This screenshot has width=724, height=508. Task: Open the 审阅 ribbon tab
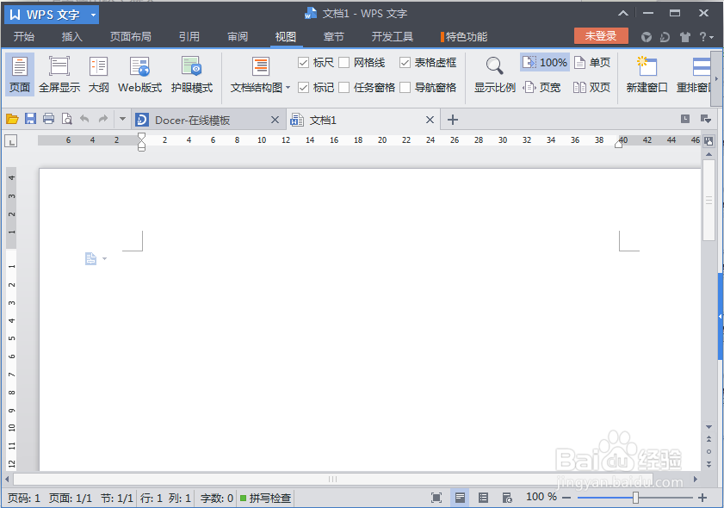click(238, 36)
